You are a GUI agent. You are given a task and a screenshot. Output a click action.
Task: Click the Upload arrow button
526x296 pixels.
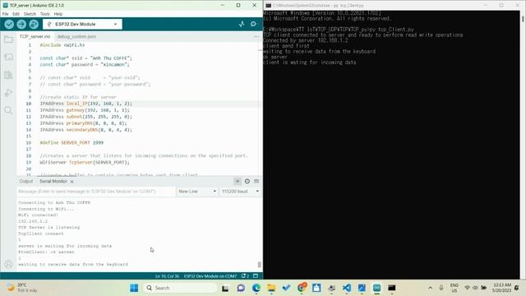[21, 24]
